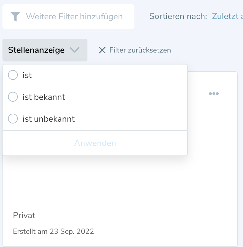
Task: Click the chevron arrow next to Stellenanzeige
Action: (x=75, y=50)
